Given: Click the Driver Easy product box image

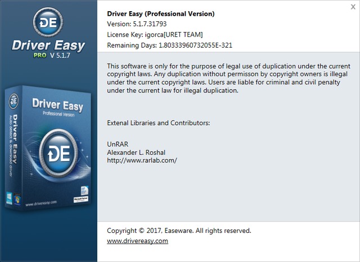Looking at the screenshot, I should [48, 148].
